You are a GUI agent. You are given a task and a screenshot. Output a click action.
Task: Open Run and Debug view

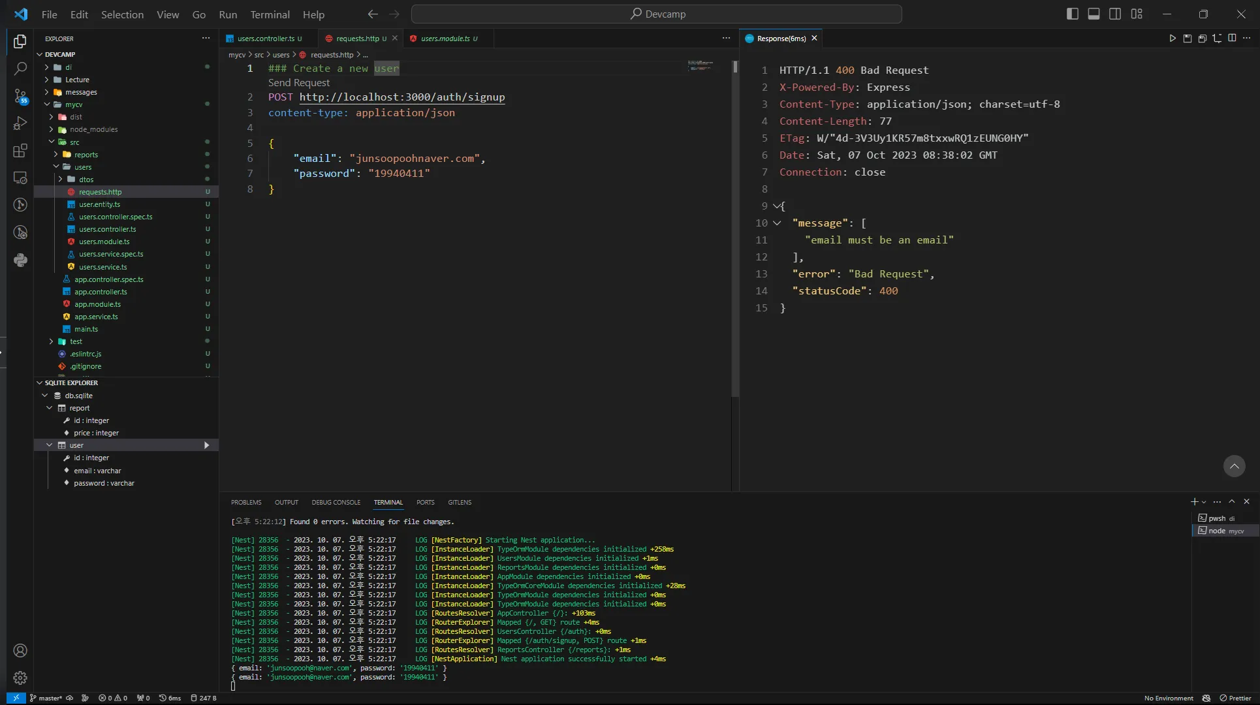tap(20, 123)
